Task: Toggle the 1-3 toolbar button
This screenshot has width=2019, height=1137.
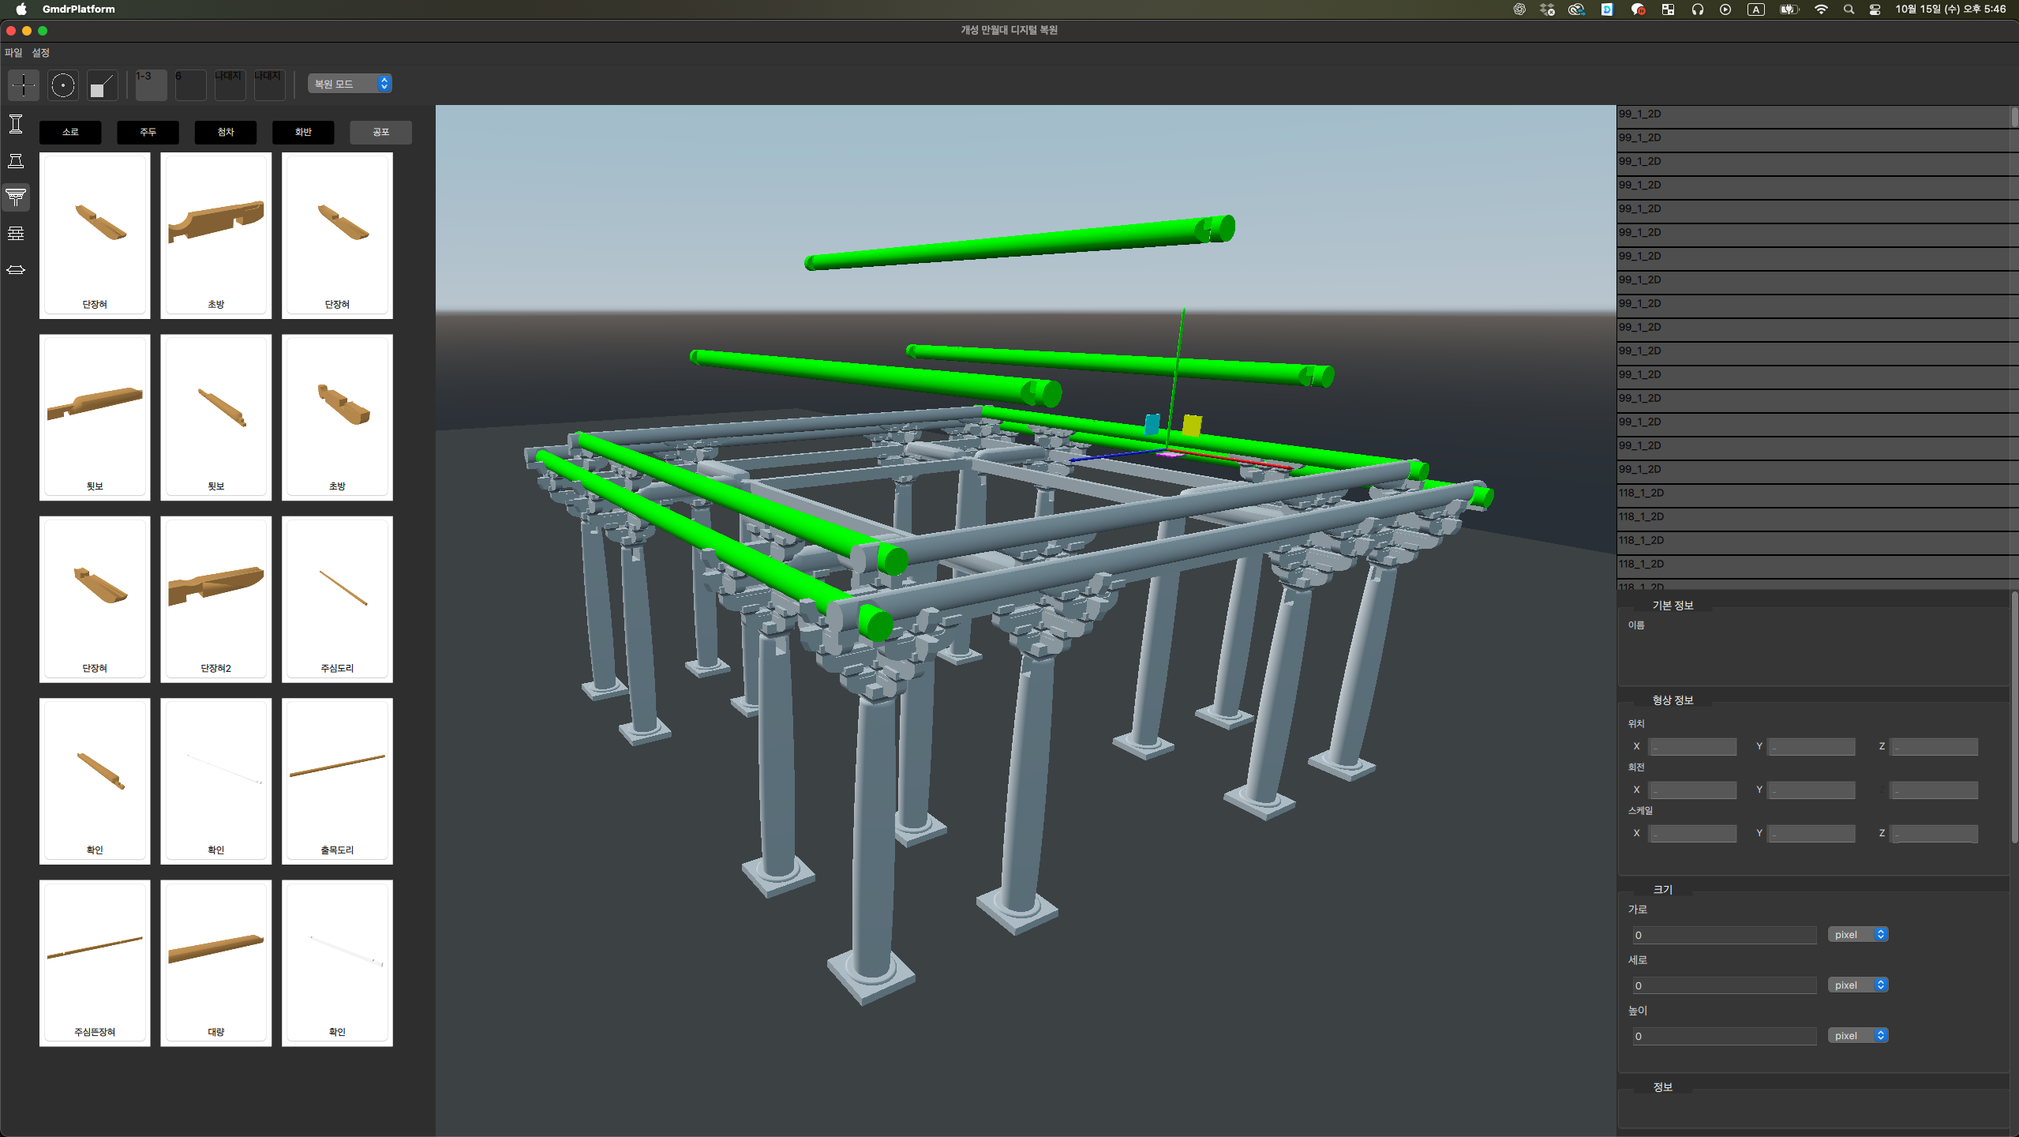Action: click(x=151, y=84)
